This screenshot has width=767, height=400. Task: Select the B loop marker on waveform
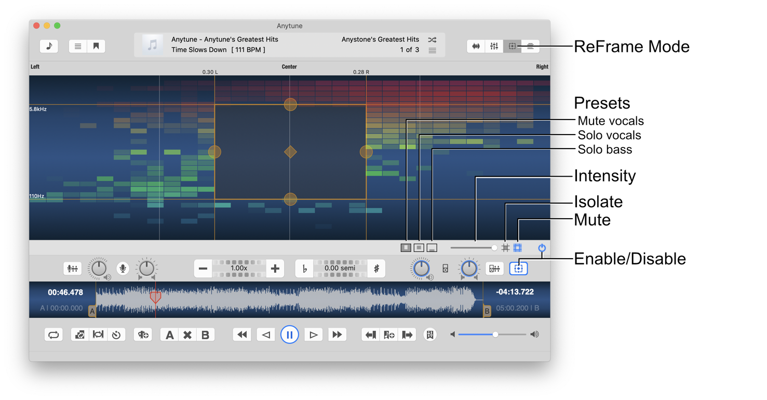(x=487, y=311)
